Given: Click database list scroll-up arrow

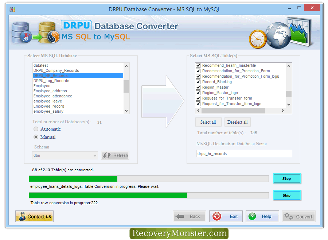Looking at the screenshot, I should tap(126, 66).
